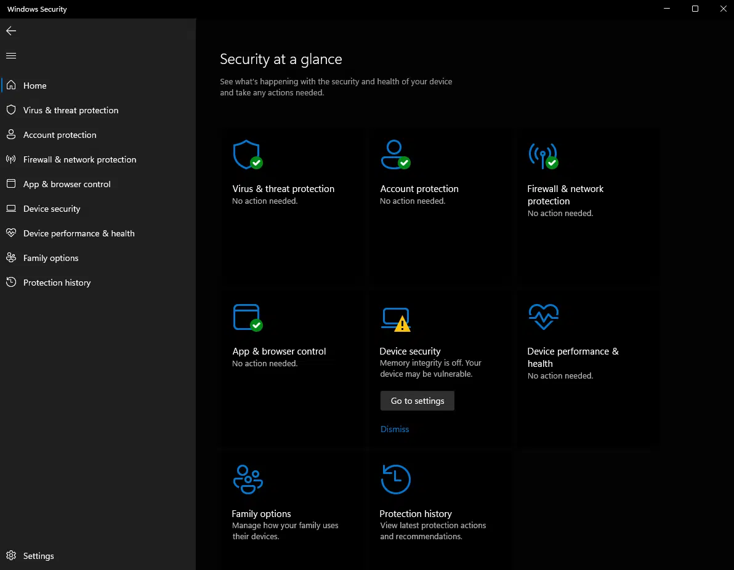This screenshot has width=734, height=570.
Task: Click the shield icon in sidebar
Action: pyautogui.click(x=11, y=110)
